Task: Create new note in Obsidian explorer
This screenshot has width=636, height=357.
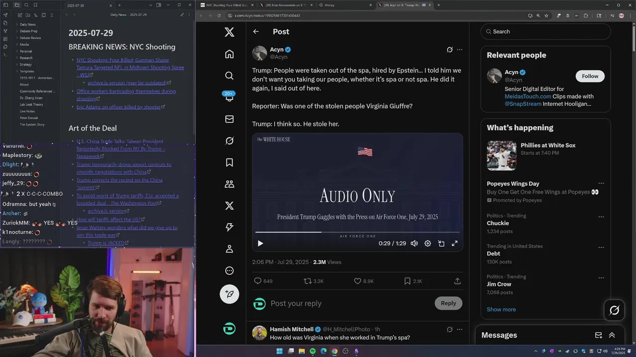Action: click(20, 15)
